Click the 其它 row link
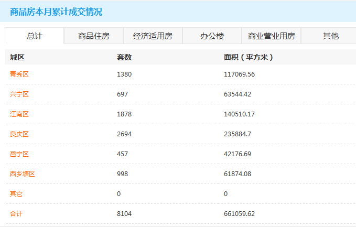The image size is (356, 227). pos(16,194)
